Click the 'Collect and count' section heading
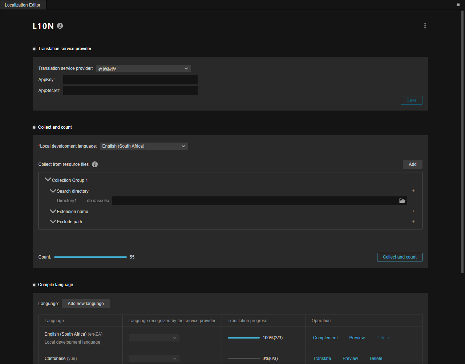The height and width of the screenshot is (364, 465). coord(55,127)
